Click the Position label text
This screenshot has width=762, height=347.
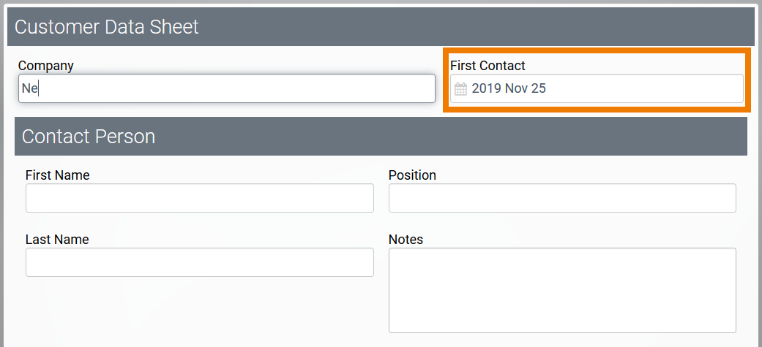(x=412, y=175)
